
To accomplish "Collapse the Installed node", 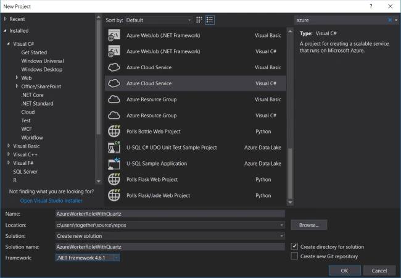I will click(x=5, y=30).
